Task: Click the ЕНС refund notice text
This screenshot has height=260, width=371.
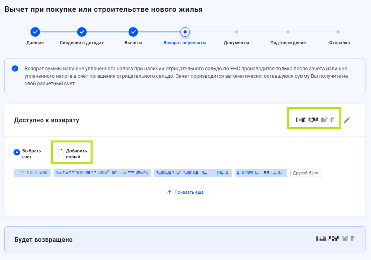Action: (x=186, y=76)
